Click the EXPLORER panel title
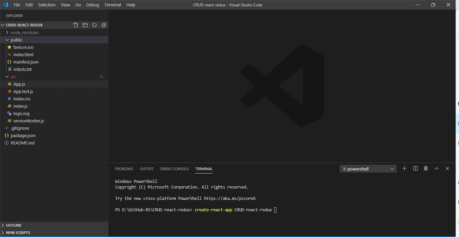This screenshot has width=459, height=237. (14, 16)
